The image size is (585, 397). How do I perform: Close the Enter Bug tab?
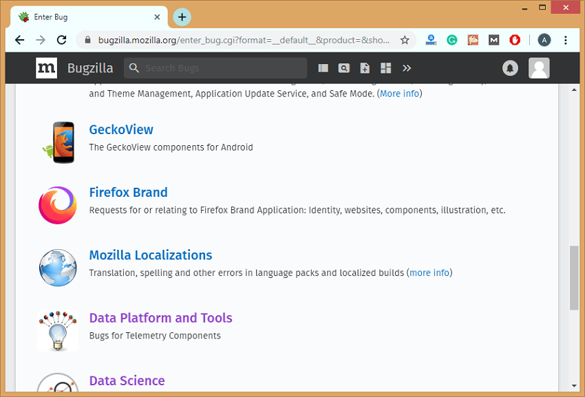pos(157,17)
